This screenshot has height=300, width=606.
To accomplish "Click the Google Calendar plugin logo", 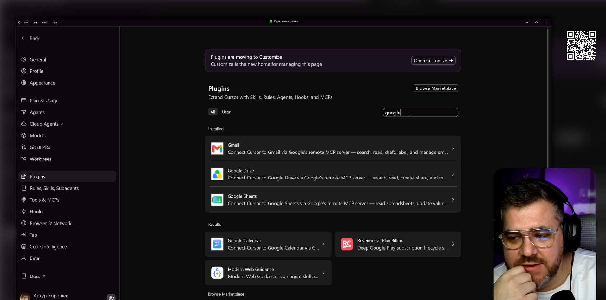I will (217, 244).
